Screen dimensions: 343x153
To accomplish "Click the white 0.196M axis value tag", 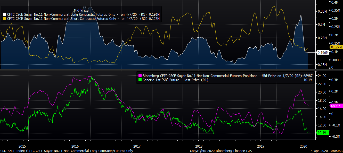I will [315, 52].
